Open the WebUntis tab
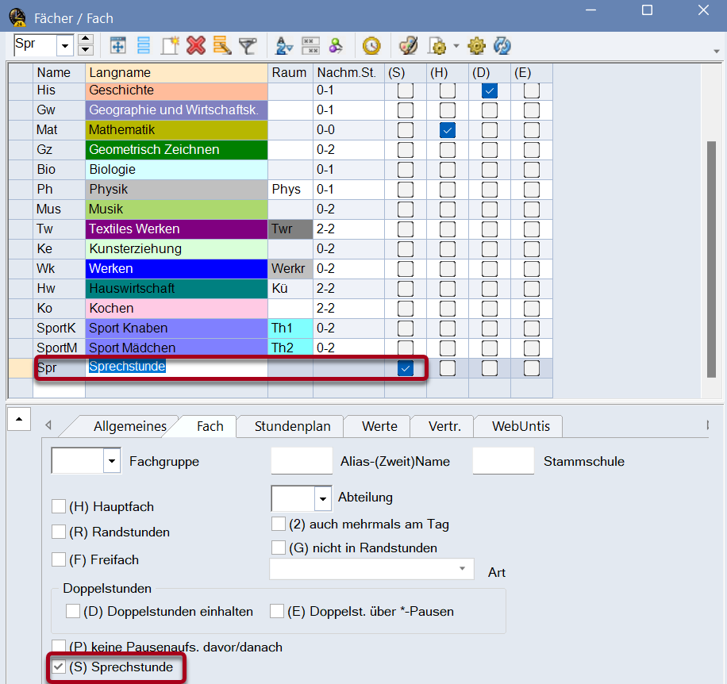Image resolution: width=727 pixels, height=684 pixels. pyautogui.click(x=518, y=426)
